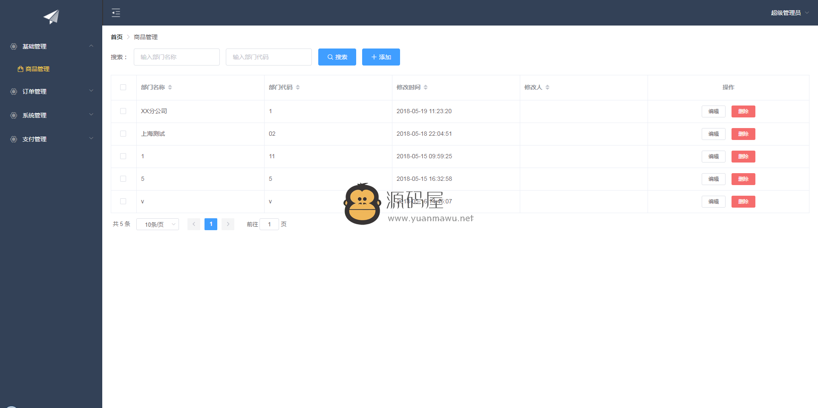Click the 操作 column header
The height and width of the screenshot is (408, 818).
pos(728,87)
